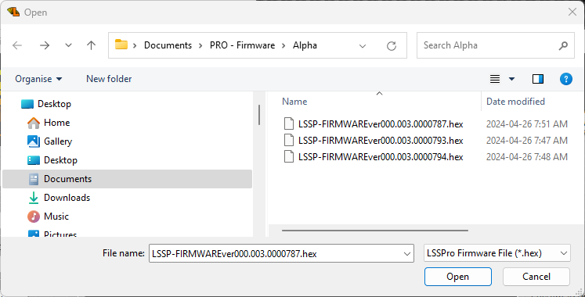Click the folder icon in address bar
The height and width of the screenshot is (297, 585).
121,45
